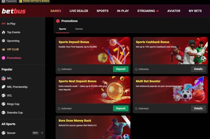The image size is (210, 139).
Task: Click the clock icon on Sports Next Deposit Bonus card
Action: click(59, 109)
